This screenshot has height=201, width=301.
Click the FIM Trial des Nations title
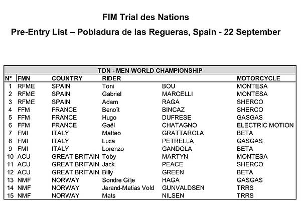145,17
